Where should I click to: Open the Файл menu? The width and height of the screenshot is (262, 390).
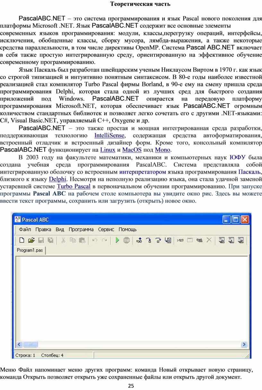click(25, 230)
